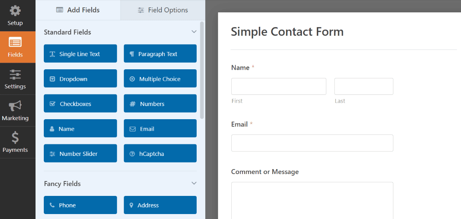This screenshot has width=461, height=219.
Task: Add a Number Slider field
Action: point(80,153)
